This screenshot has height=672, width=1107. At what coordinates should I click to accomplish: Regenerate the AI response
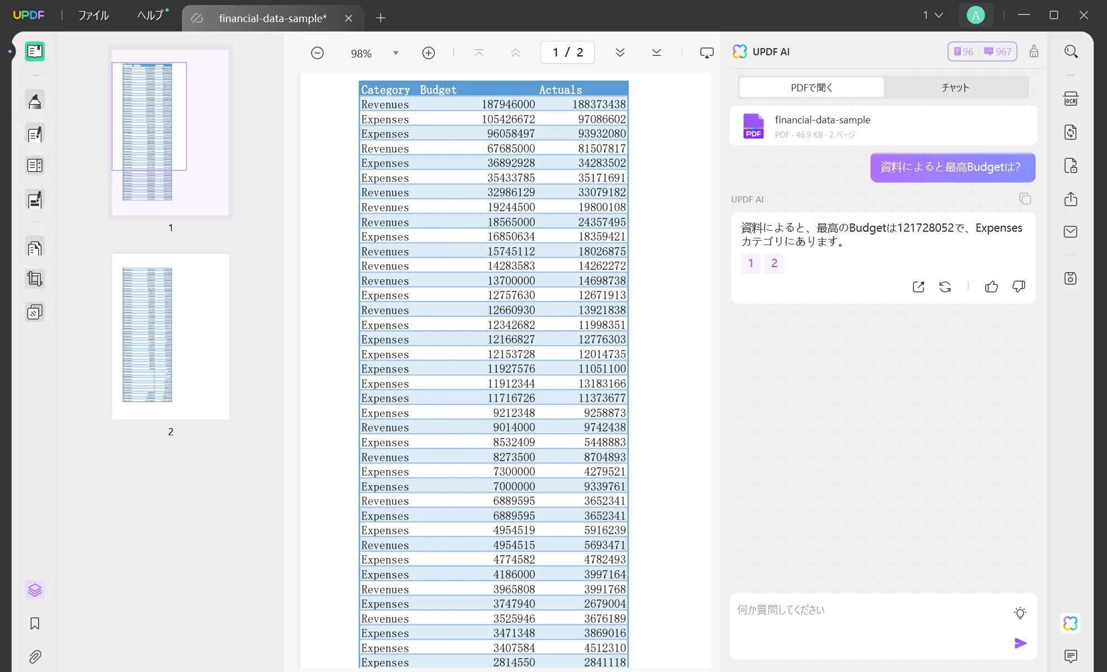tap(945, 286)
